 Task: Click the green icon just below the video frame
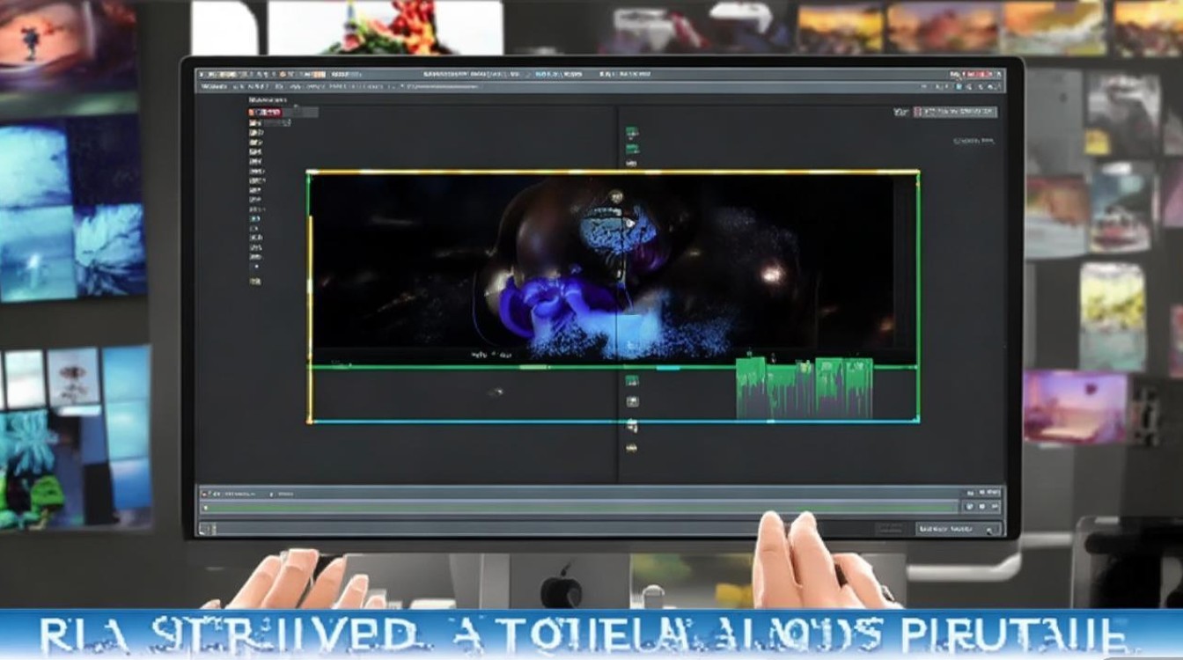point(631,381)
